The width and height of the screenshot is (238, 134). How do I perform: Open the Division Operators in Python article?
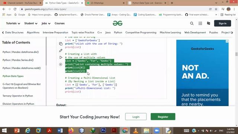point(18,104)
